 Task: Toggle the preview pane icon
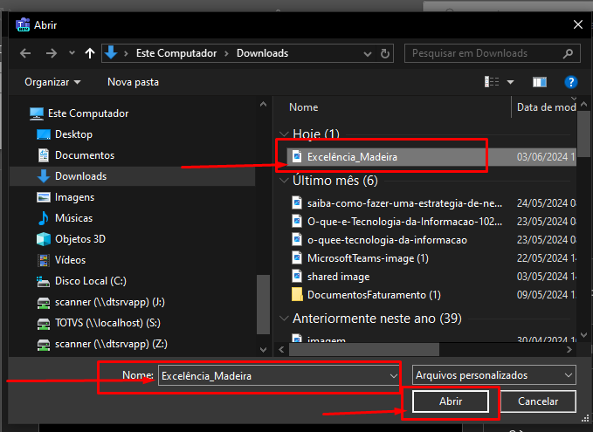(x=540, y=82)
